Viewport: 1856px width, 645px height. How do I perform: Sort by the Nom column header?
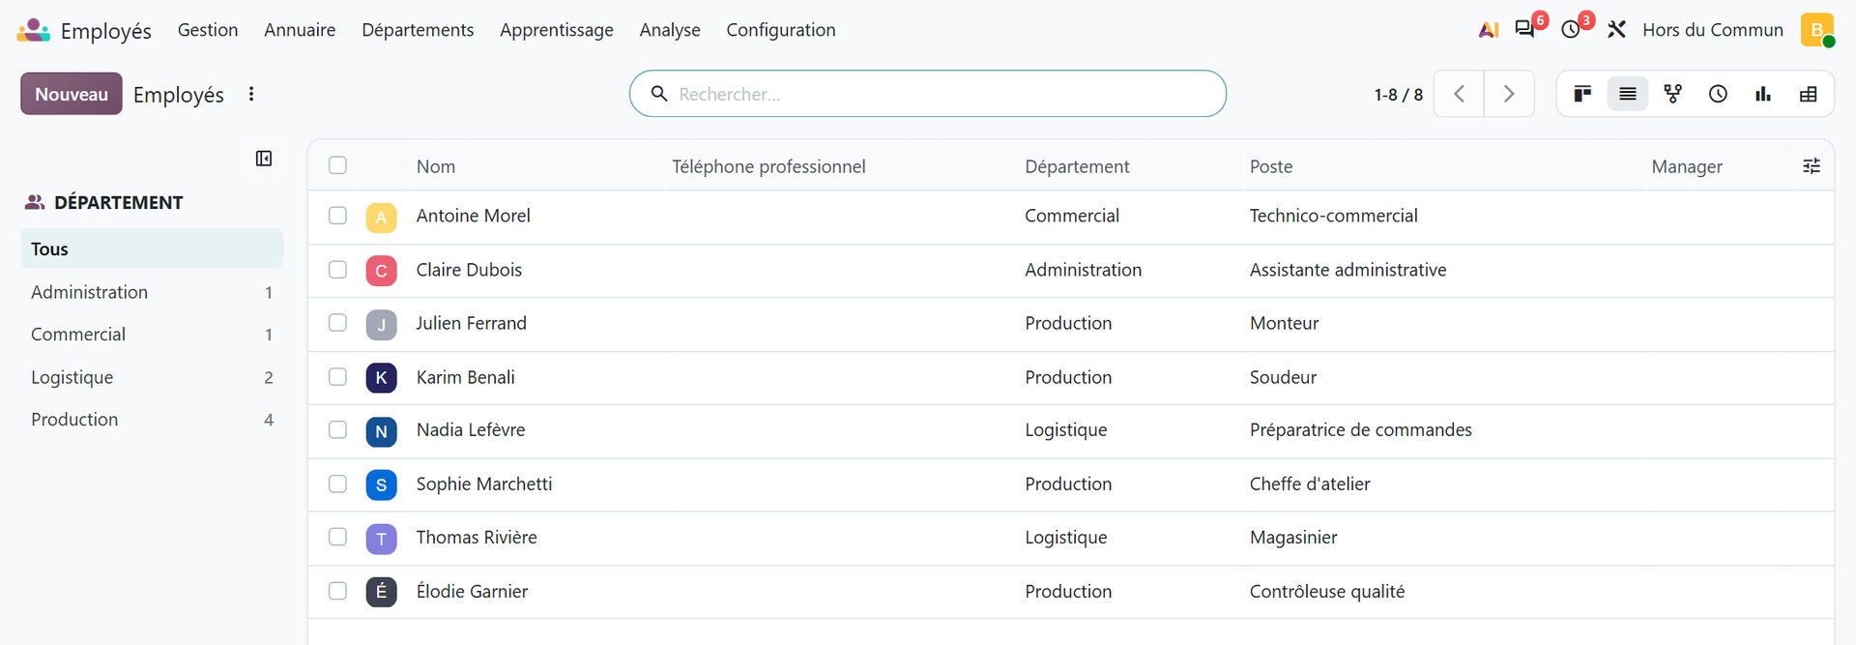(x=436, y=166)
